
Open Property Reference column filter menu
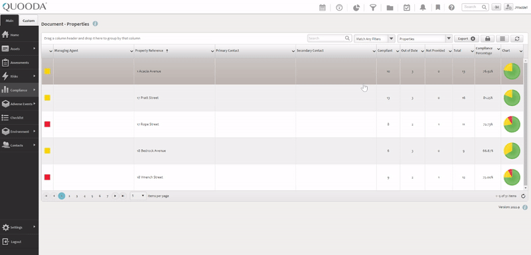(x=212, y=51)
